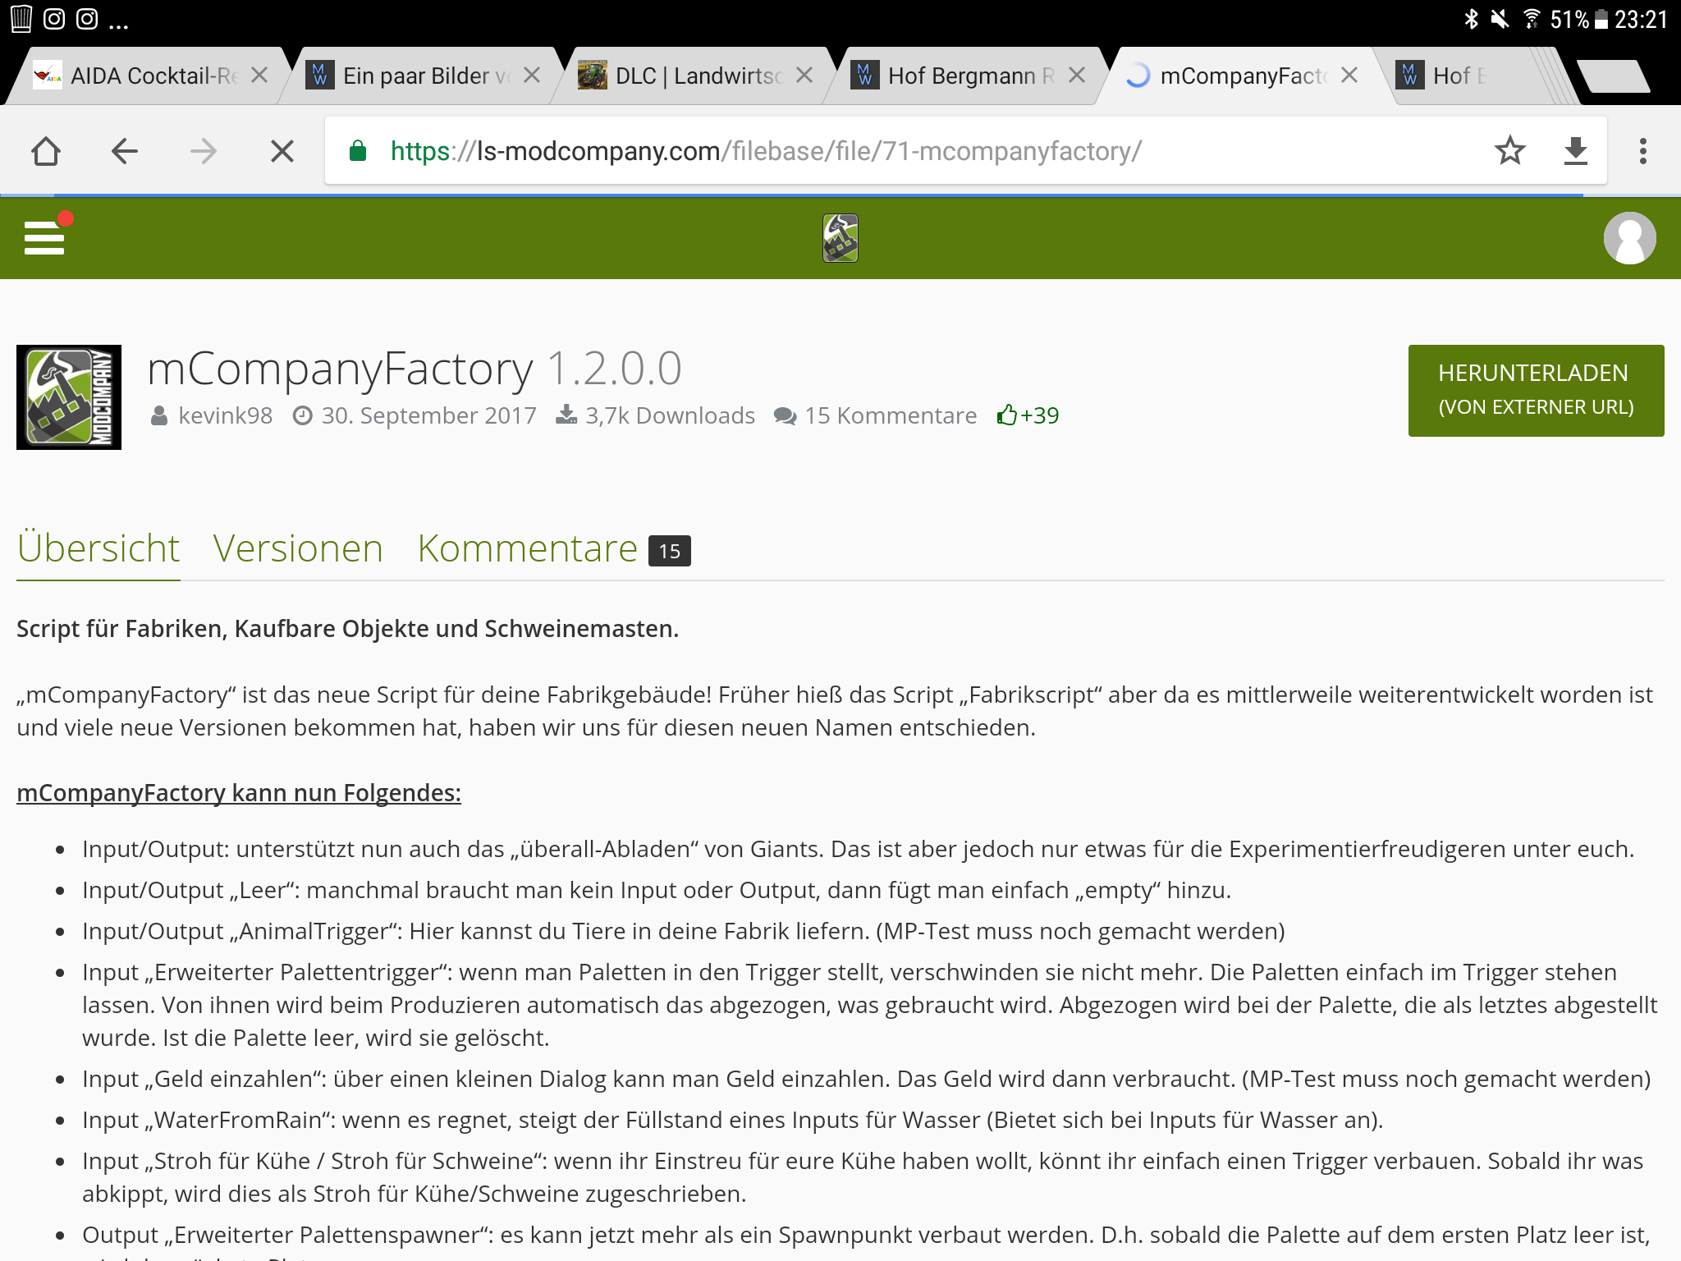The width and height of the screenshot is (1681, 1261).
Task: Click the clock showing 23:21
Action: (1641, 19)
